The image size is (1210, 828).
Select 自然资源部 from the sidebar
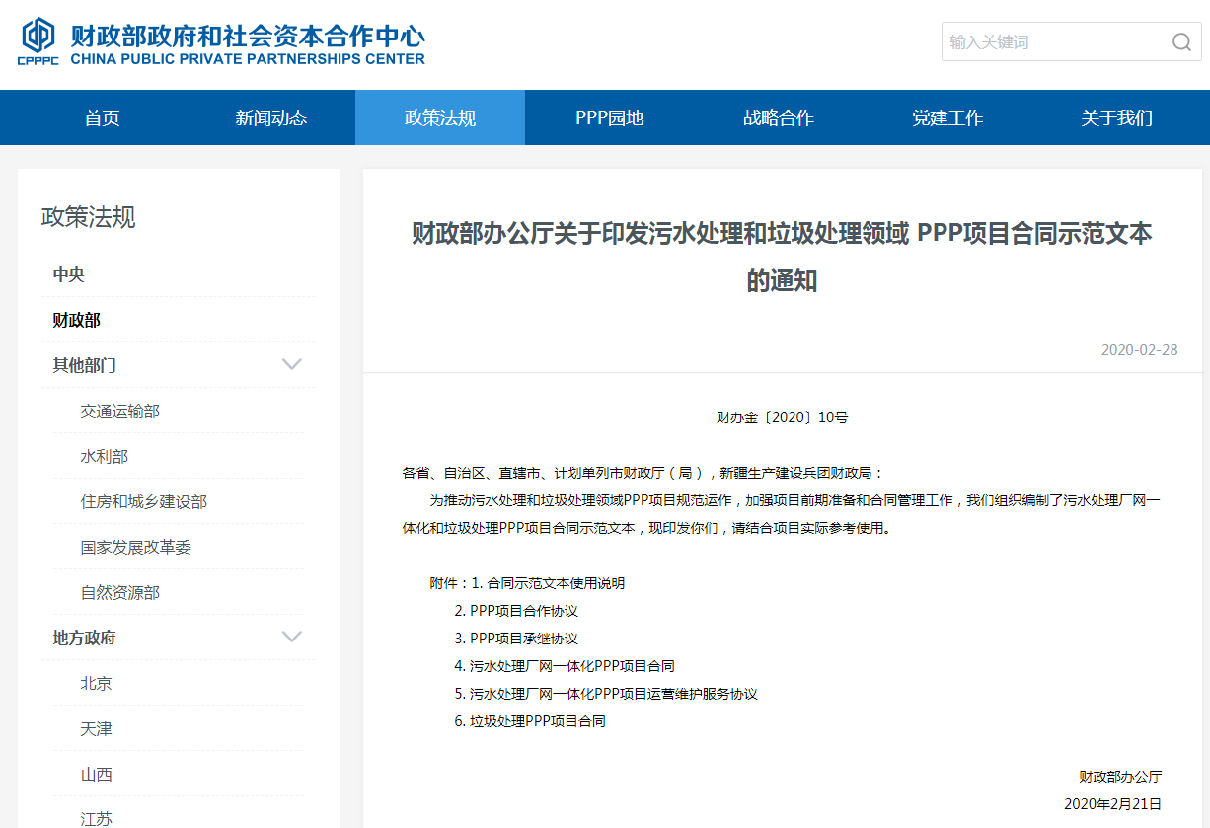click(120, 593)
